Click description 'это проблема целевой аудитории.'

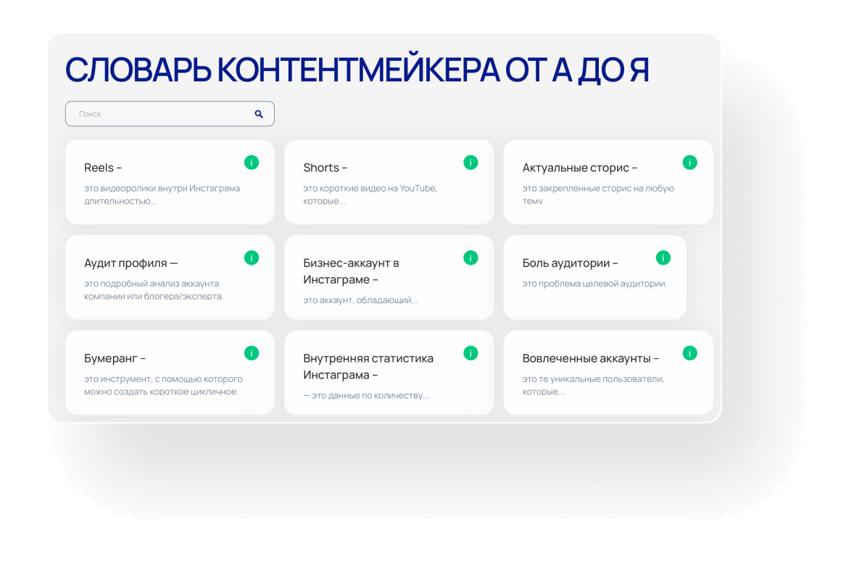(594, 284)
